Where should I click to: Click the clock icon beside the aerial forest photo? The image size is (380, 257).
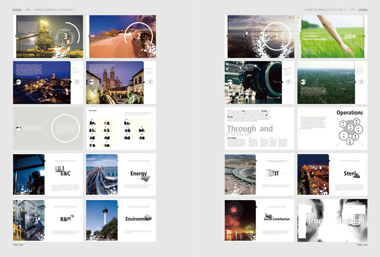tap(361, 82)
